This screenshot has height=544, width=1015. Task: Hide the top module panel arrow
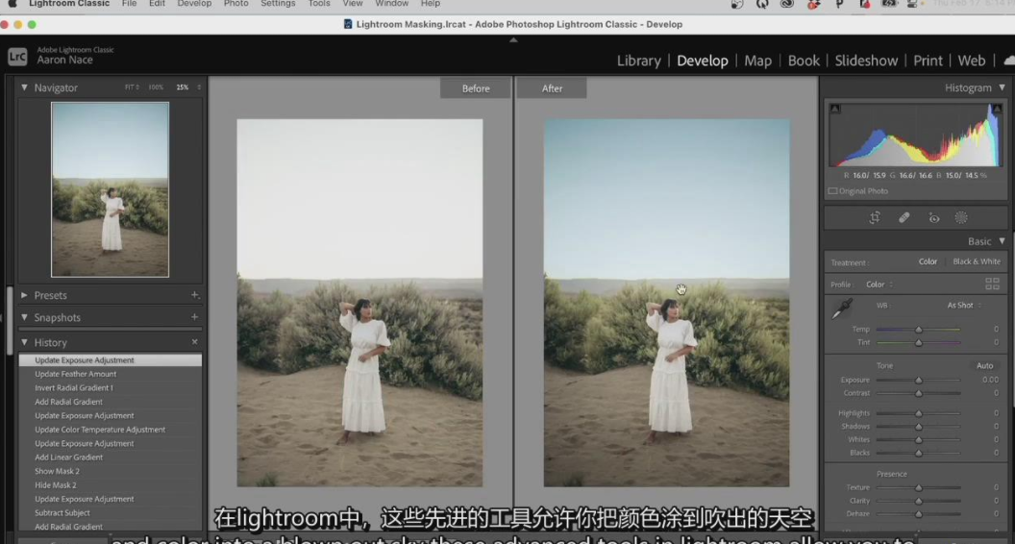513,40
